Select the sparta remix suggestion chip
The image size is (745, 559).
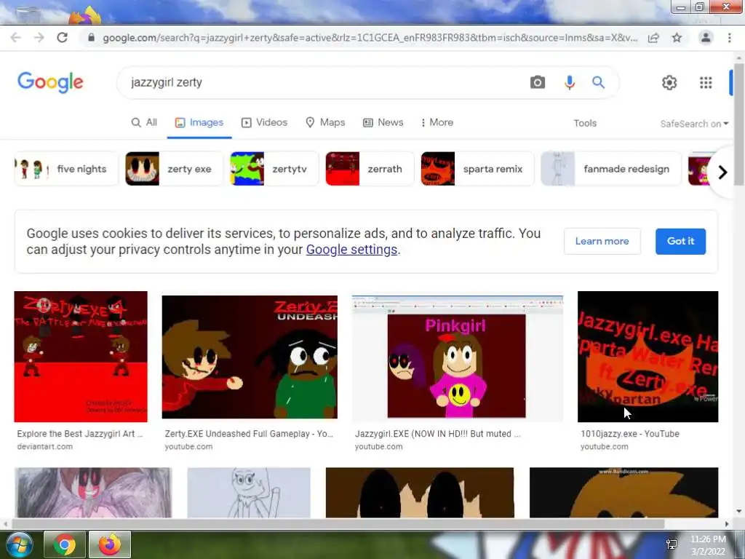pos(477,169)
